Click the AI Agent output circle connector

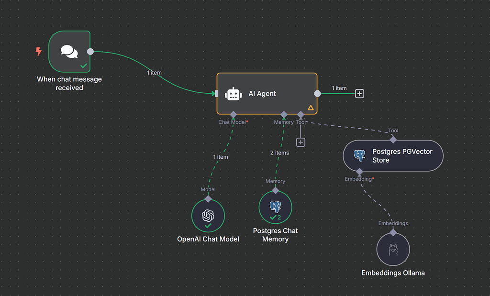(x=317, y=93)
